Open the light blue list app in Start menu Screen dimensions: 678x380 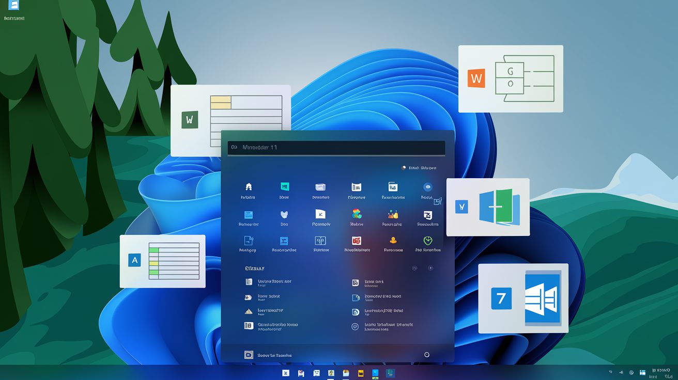click(248, 214)
